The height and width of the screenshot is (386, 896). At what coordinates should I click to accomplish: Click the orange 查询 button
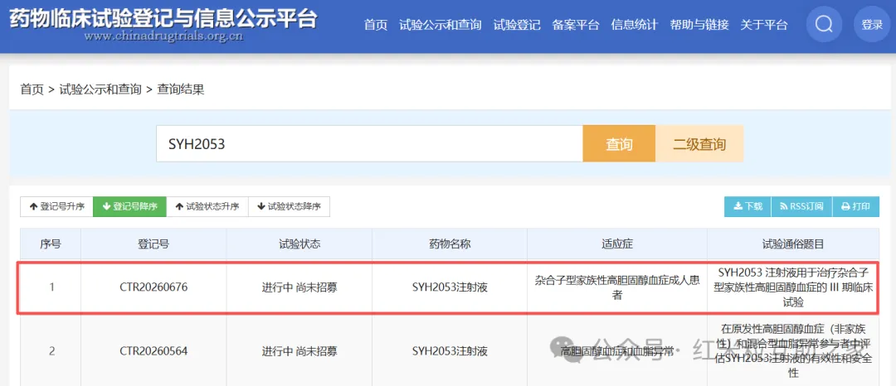tap(619, 143)
